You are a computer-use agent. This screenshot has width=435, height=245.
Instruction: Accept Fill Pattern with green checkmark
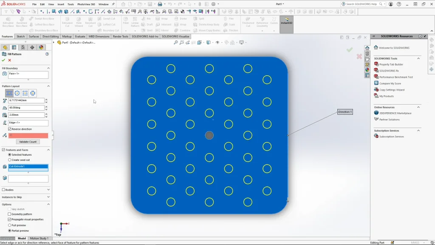pos(3,60)
